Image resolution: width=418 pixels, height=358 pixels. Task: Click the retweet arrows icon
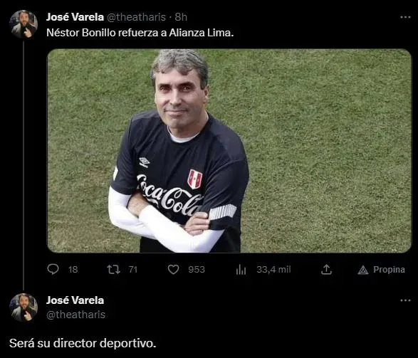click(113, 269)
